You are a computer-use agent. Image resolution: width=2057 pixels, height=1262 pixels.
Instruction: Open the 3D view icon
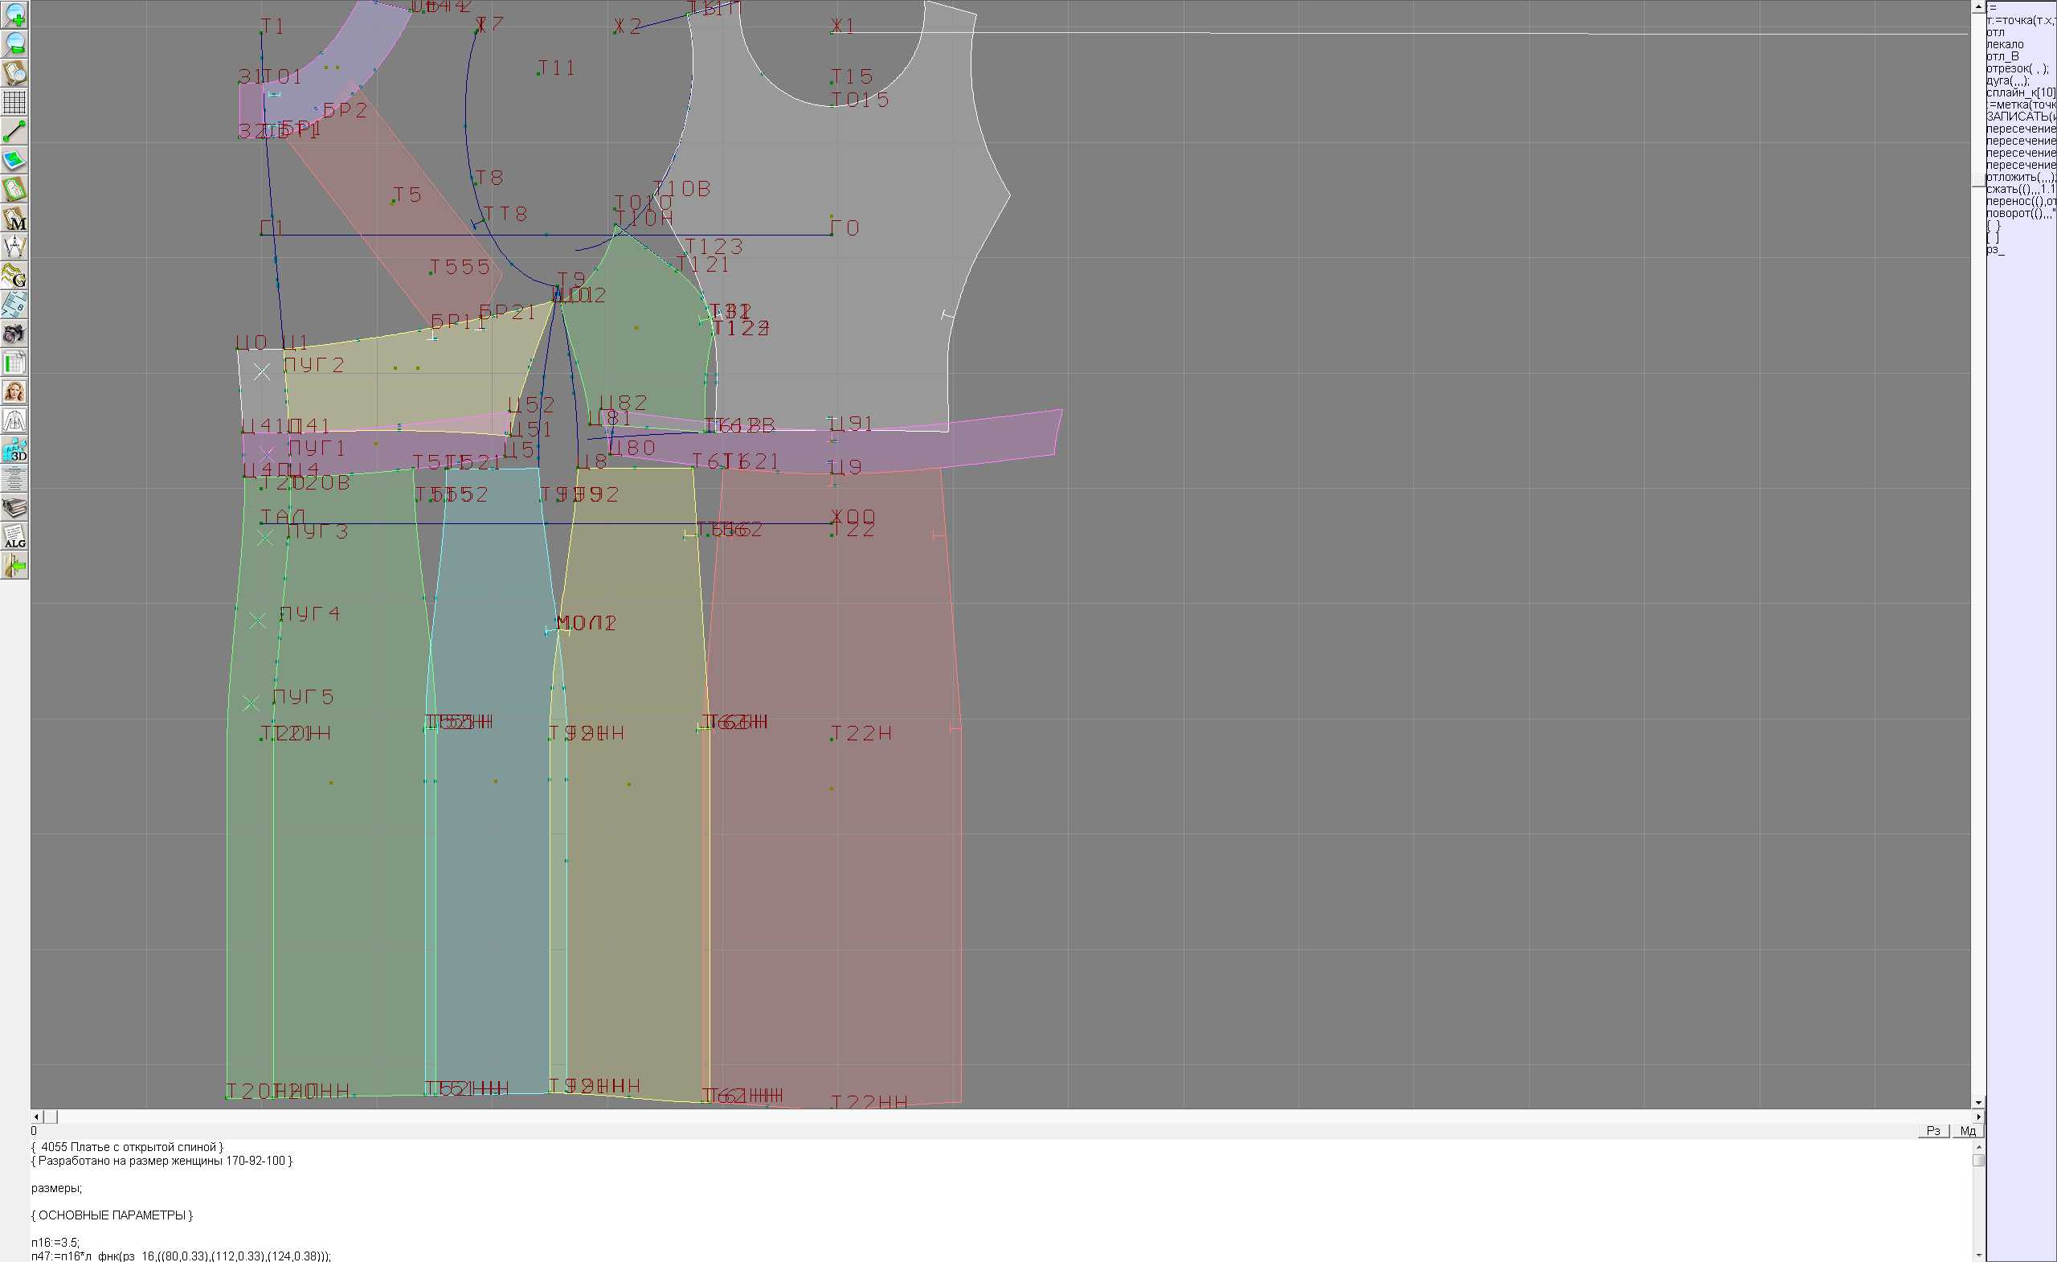click(14, 450)
